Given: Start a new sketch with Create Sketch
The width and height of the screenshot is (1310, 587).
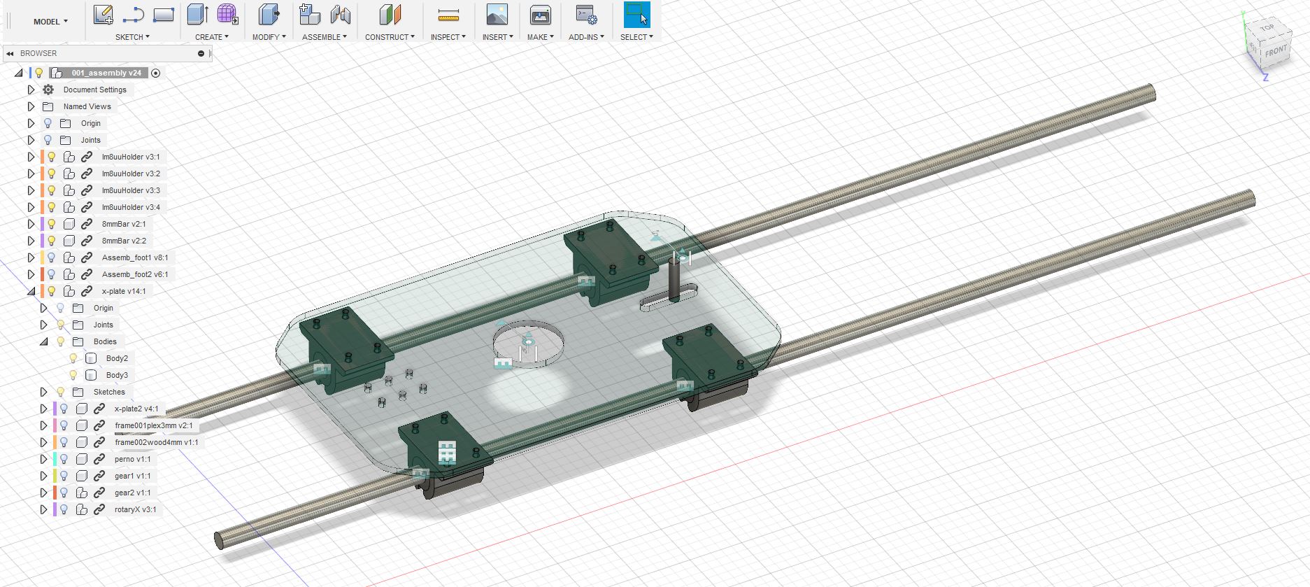Looking at the screenshot, I should coord(103,15).
